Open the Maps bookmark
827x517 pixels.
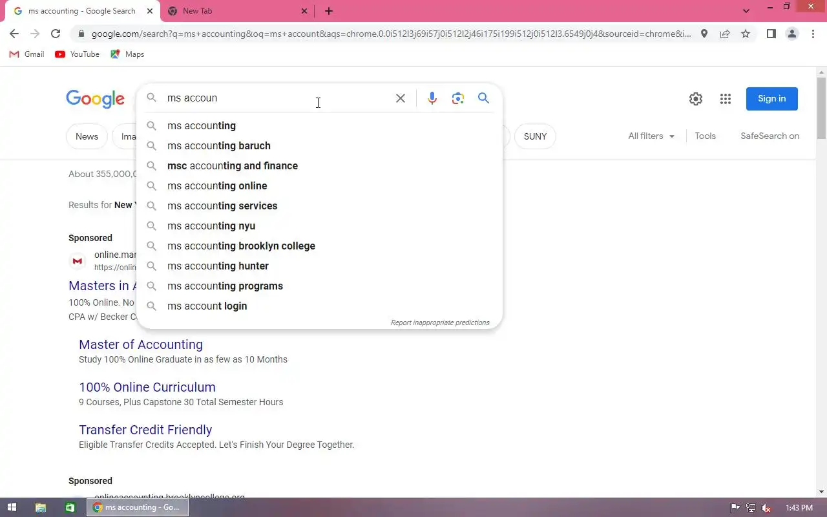pos(127,54)
